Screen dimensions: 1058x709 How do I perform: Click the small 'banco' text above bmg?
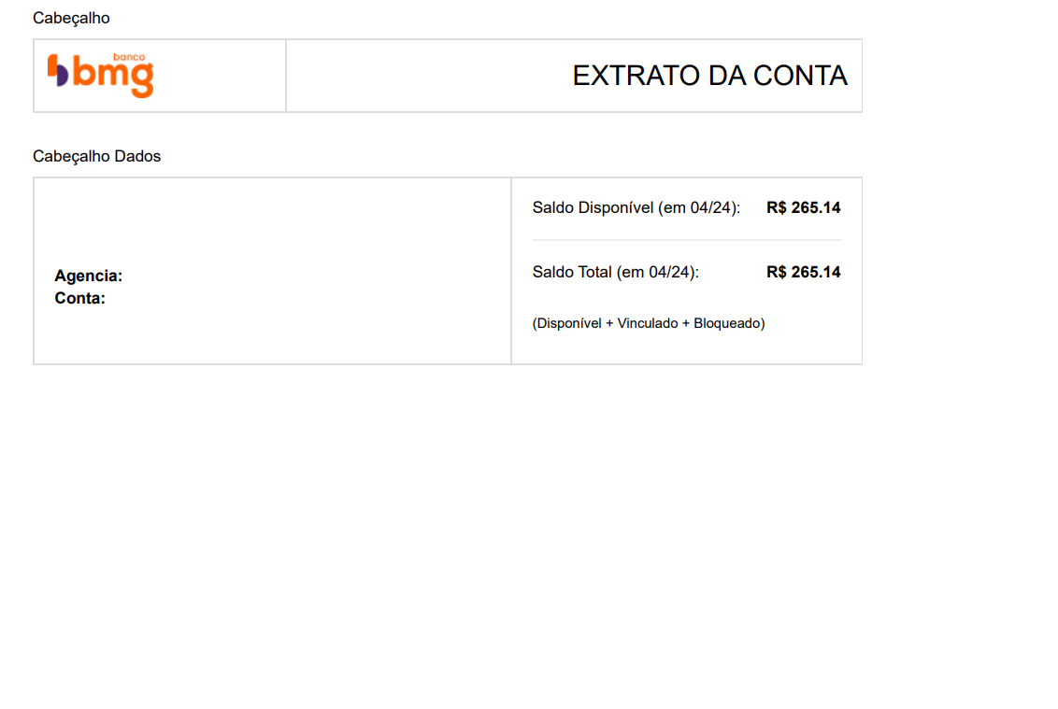[x=129, y=57]
